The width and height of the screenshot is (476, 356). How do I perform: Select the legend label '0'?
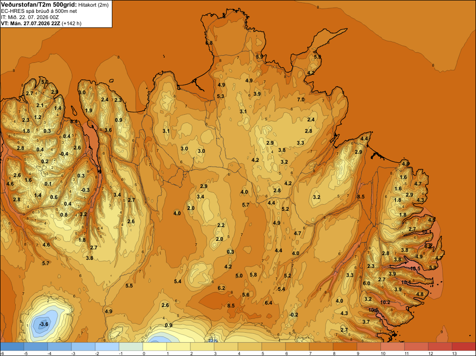(x=143, y=353)
